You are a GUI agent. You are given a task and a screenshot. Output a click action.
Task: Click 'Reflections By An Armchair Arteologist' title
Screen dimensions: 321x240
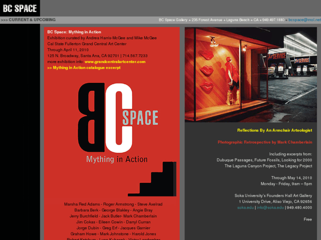pos(275,130)
